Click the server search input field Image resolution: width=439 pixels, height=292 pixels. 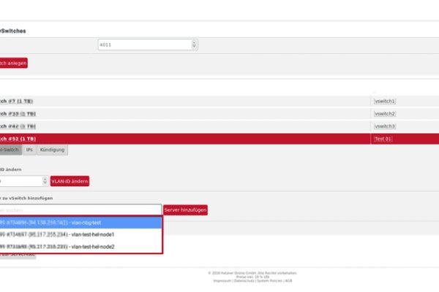coord(80,210)
